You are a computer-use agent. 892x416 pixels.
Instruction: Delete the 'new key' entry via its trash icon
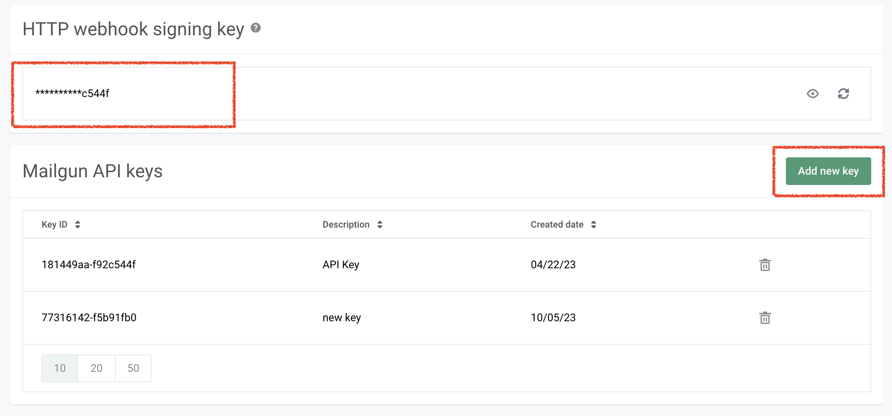(765, 318)
